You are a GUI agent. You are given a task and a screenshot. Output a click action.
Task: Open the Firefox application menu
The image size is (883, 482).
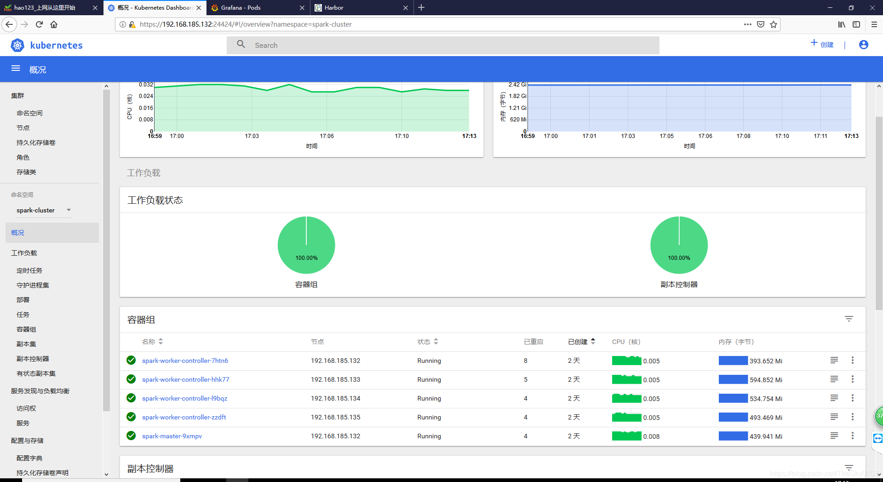pos(874,24)
